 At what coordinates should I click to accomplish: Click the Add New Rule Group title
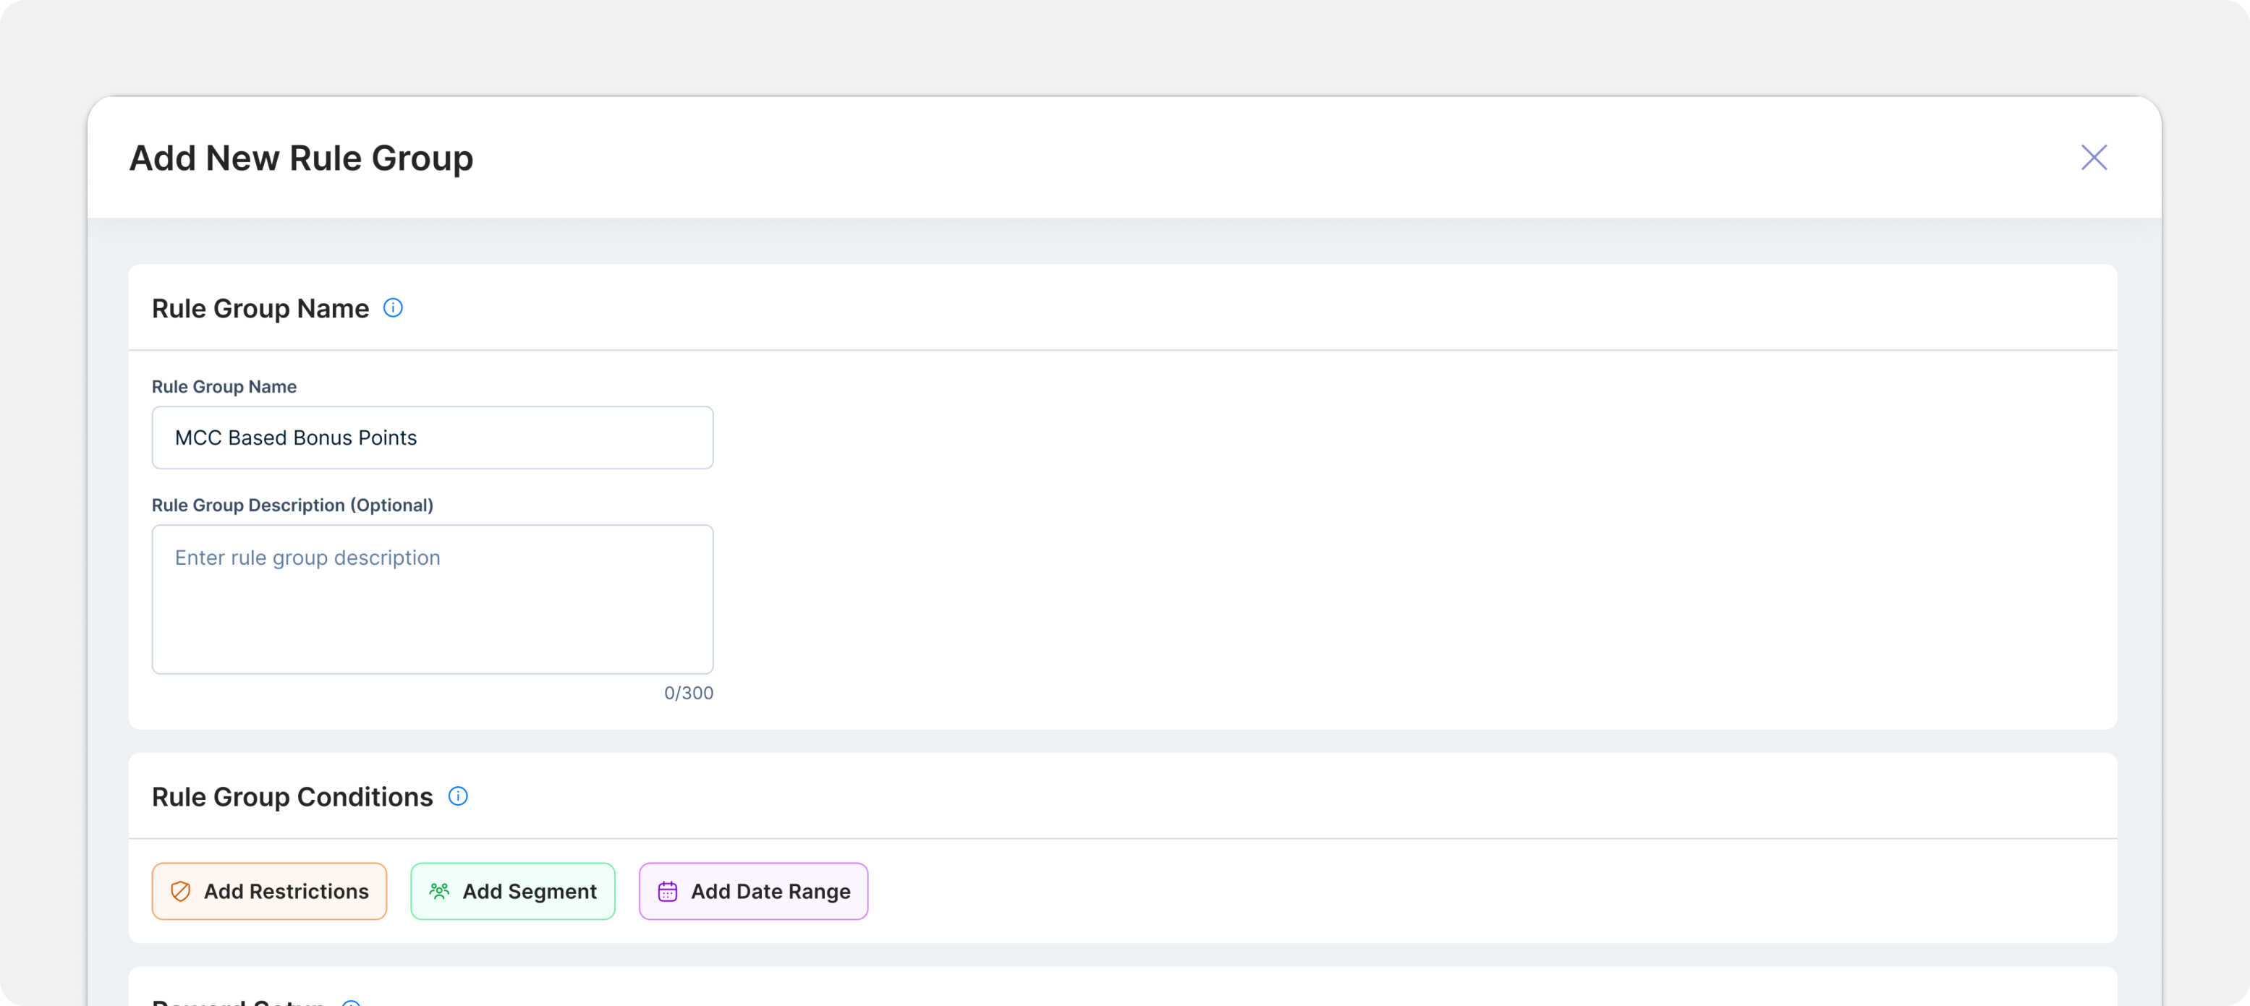point(302,158)
